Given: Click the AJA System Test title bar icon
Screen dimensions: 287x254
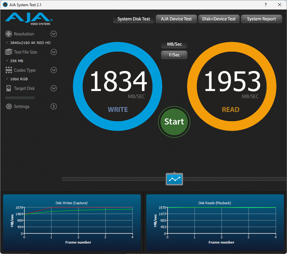Looking at the screenshot, I should pos(5,5).
